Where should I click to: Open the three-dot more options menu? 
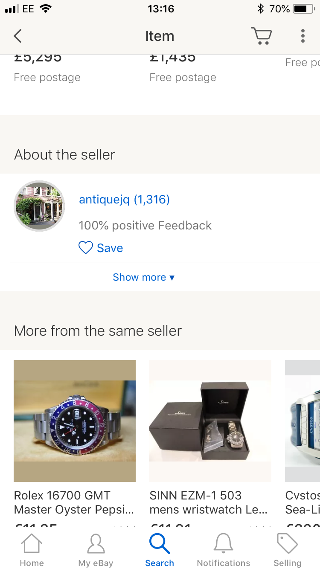point(303,36)
